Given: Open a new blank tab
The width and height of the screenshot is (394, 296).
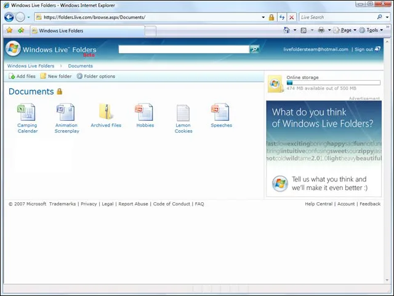Looking at the screenshot, I should click(x=150, y=31).
